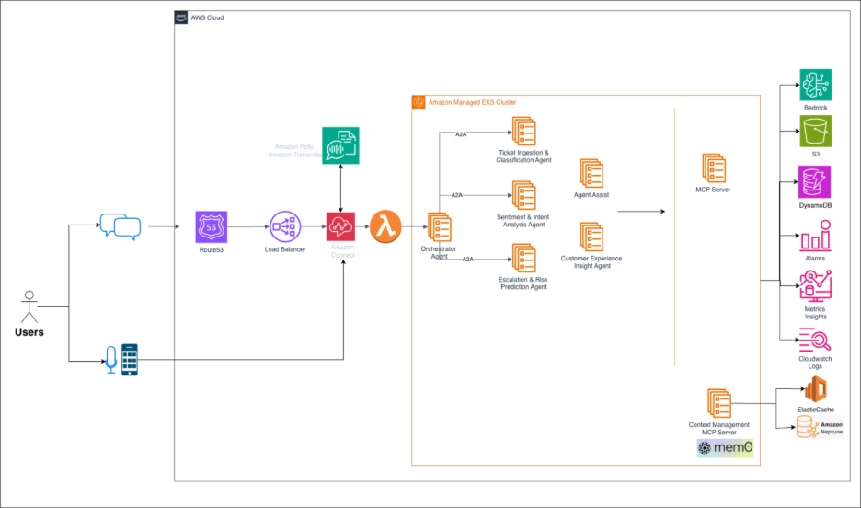Viewport: 861px width, 508px height.
Task: Select the Sentiment & Intent Analysis Agent icon
Action: point(523,196)
